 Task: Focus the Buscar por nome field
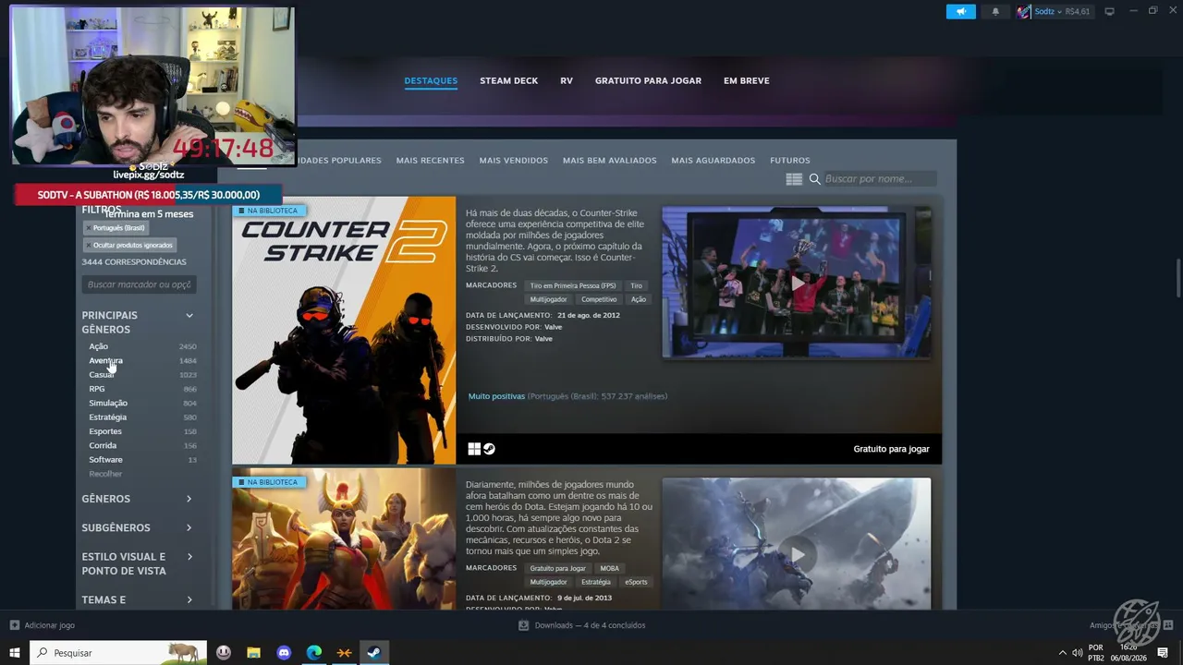[x=879, y=179]
